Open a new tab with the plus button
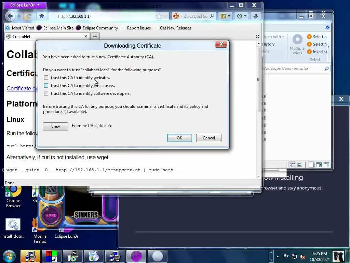Image resolution: width=350 pixels, height=263 pixels. [95, 36]
